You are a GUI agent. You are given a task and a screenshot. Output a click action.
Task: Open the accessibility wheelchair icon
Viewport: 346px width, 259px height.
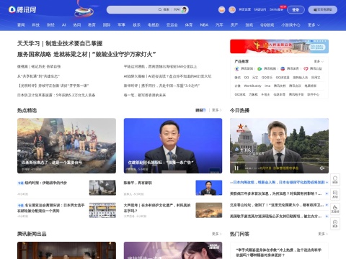(x=335, y=209)
